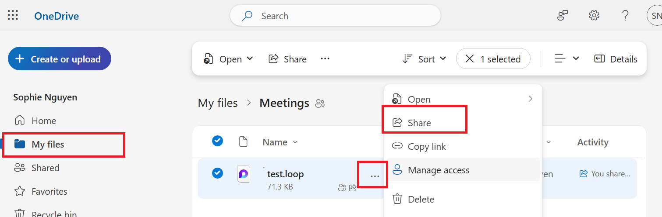Click the Loop file icon for test.loop
Viewport: 662px width, 217px height.
coord(243,174)
